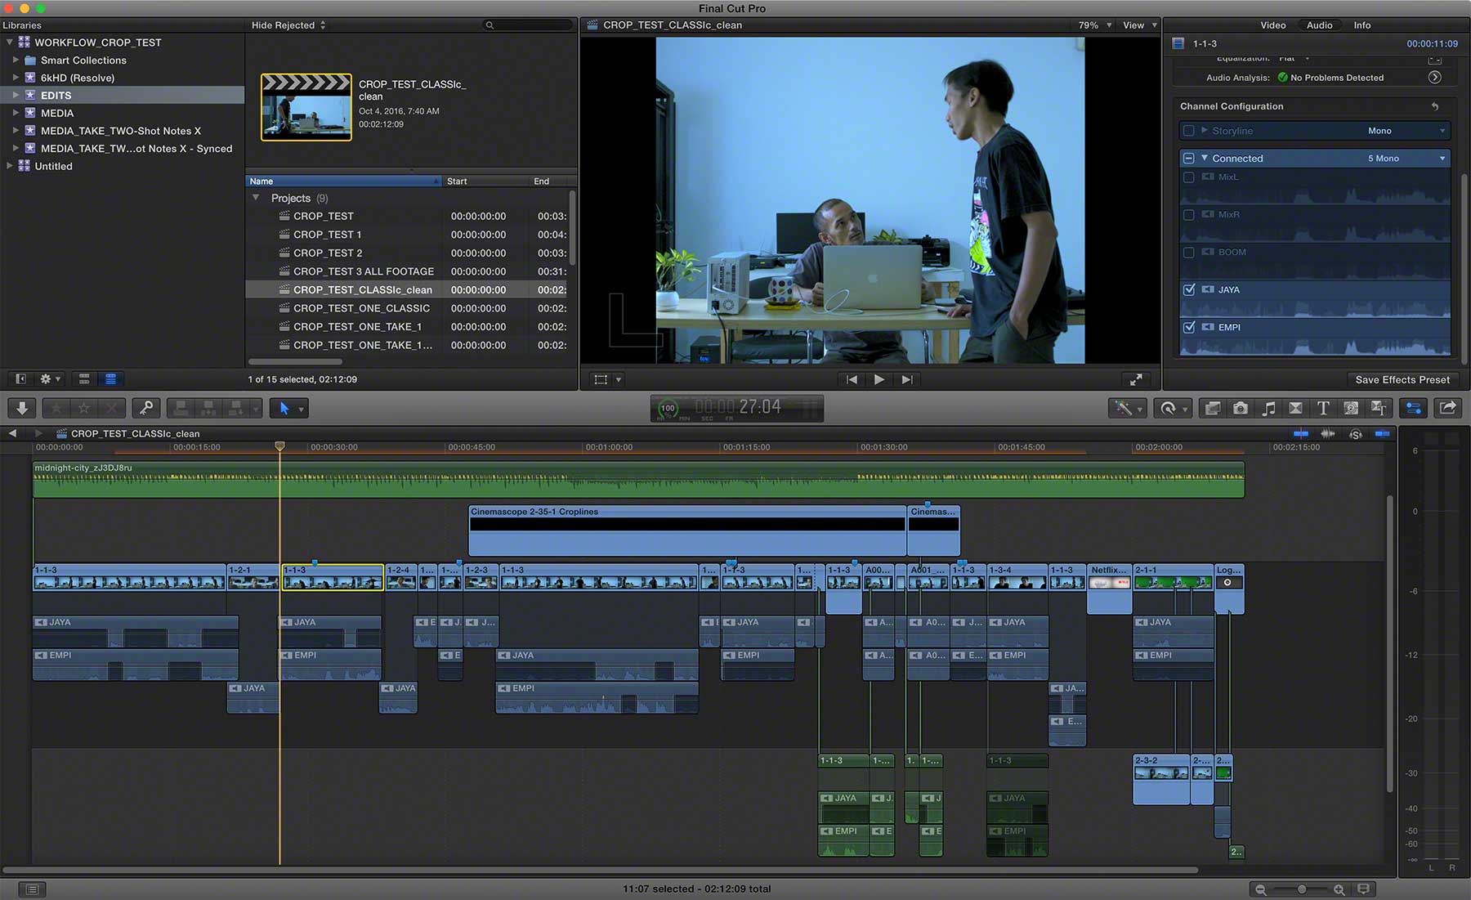
Task: Select the 6kHD (Resolve) event
Action: pyautogui.click(x=123, y=78)
